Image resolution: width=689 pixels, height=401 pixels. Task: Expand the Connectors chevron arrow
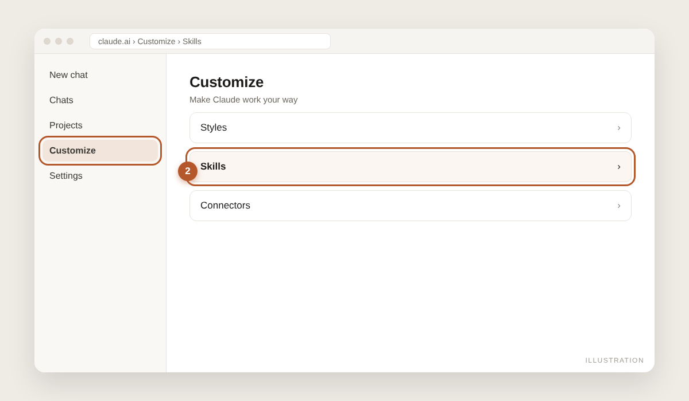coord(619,206)
